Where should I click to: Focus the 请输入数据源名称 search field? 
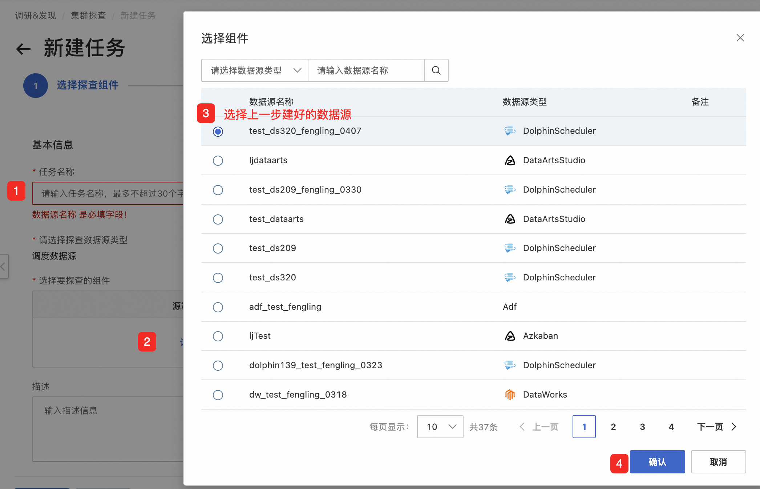pyautogui.click(x=366, y=70)
